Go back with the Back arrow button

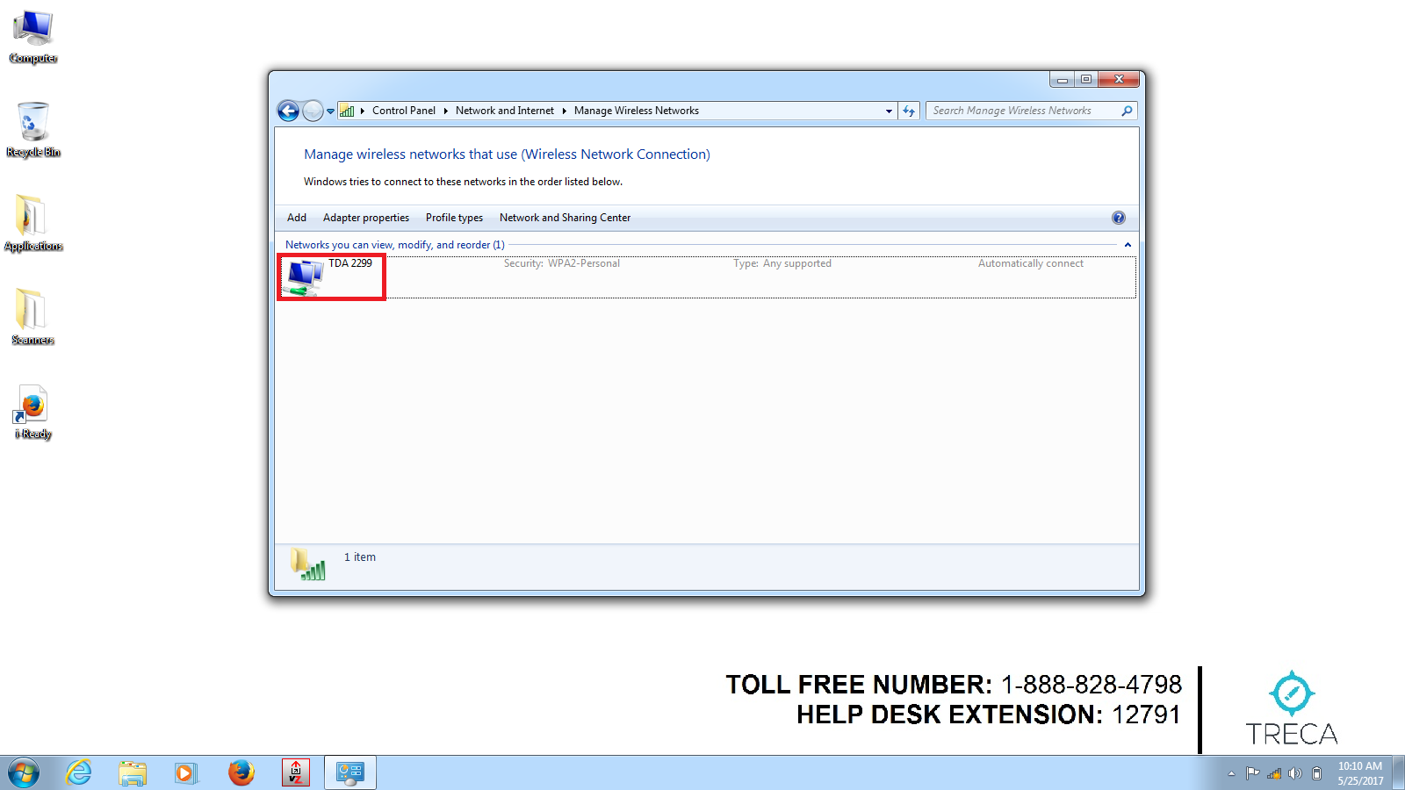pyautogui.click(x=288, y=111)
